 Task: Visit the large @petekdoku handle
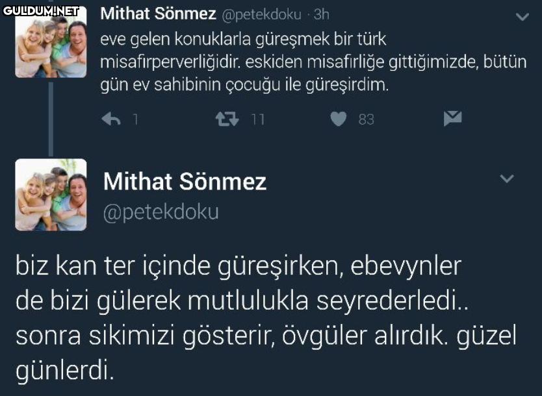click(161, 212)
